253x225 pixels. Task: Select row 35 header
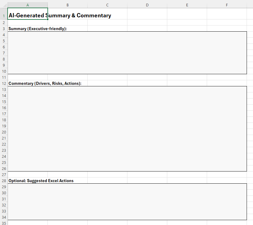(4, 223)
